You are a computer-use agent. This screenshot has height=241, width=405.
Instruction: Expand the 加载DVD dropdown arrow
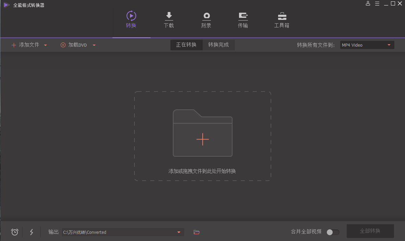pos(94,45)
